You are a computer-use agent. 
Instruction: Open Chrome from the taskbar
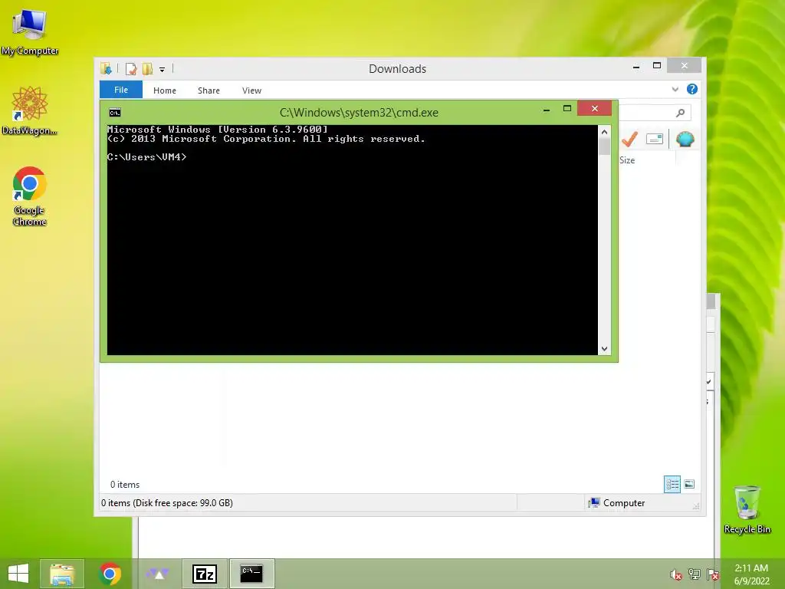pyautogui.click(x=110, y=574)
